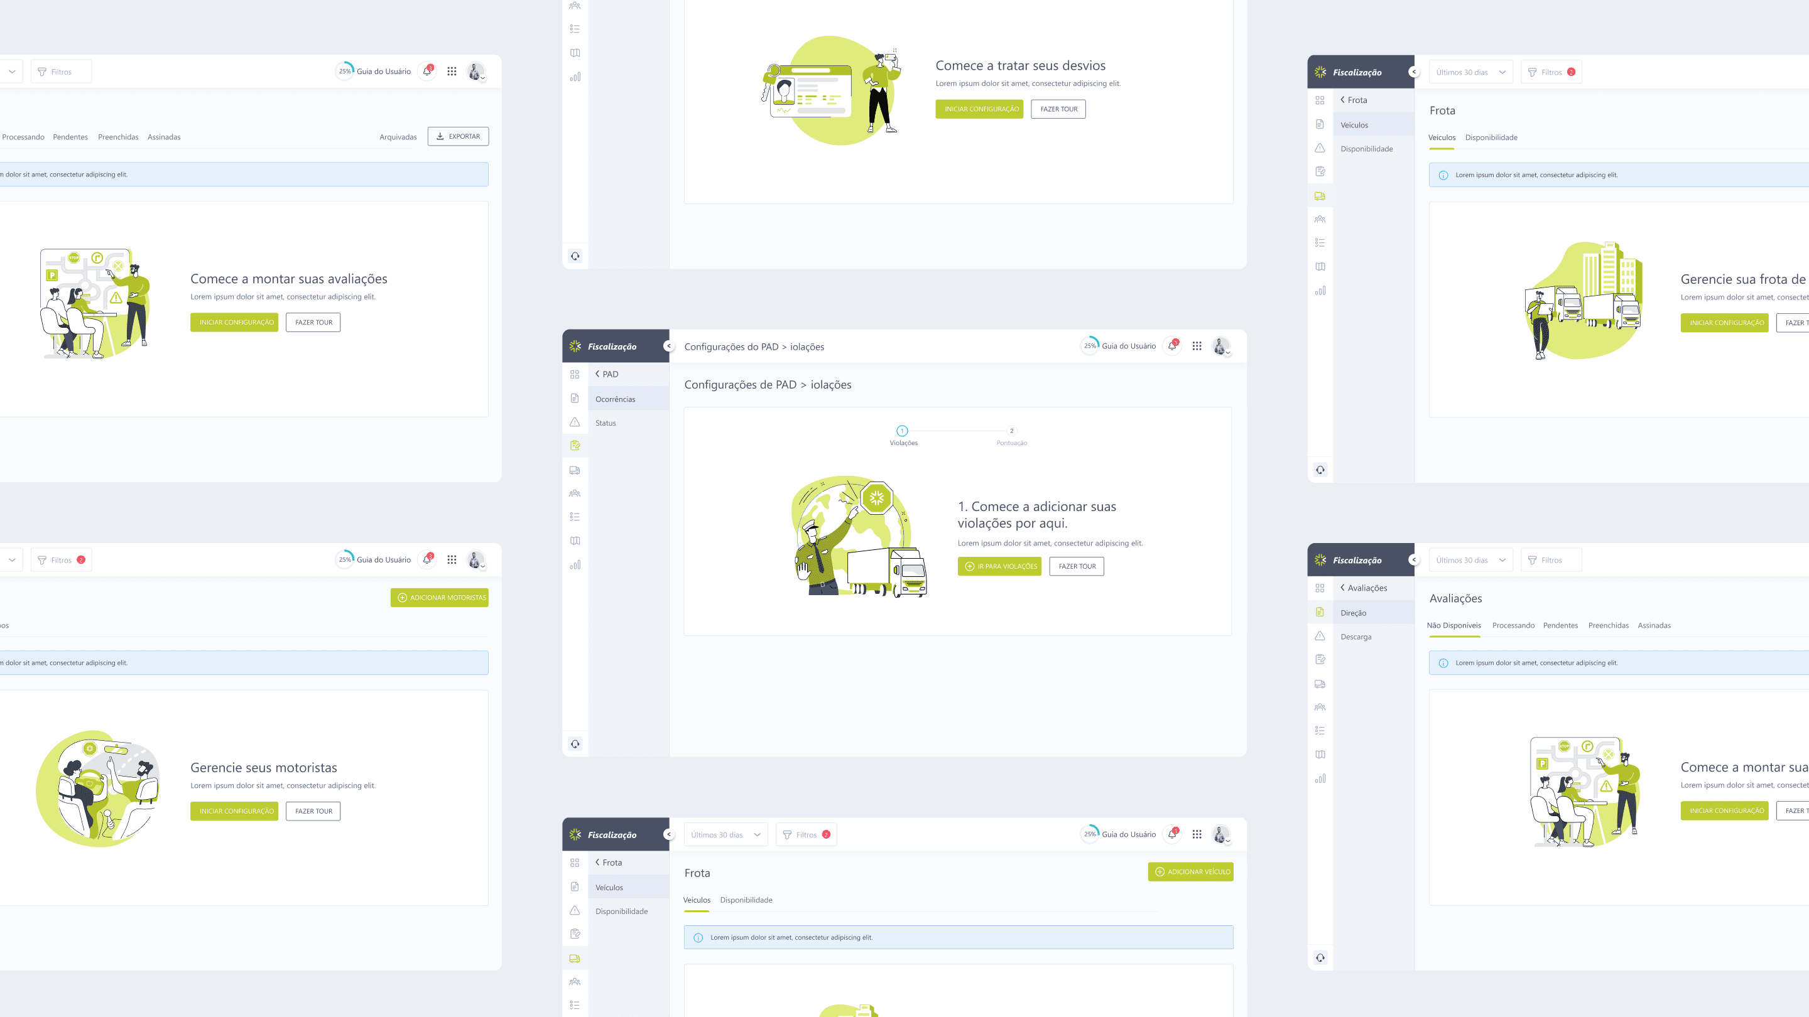
Task: Click warning triangle icon in PAD settings sidebar
Action: (575, 422)
